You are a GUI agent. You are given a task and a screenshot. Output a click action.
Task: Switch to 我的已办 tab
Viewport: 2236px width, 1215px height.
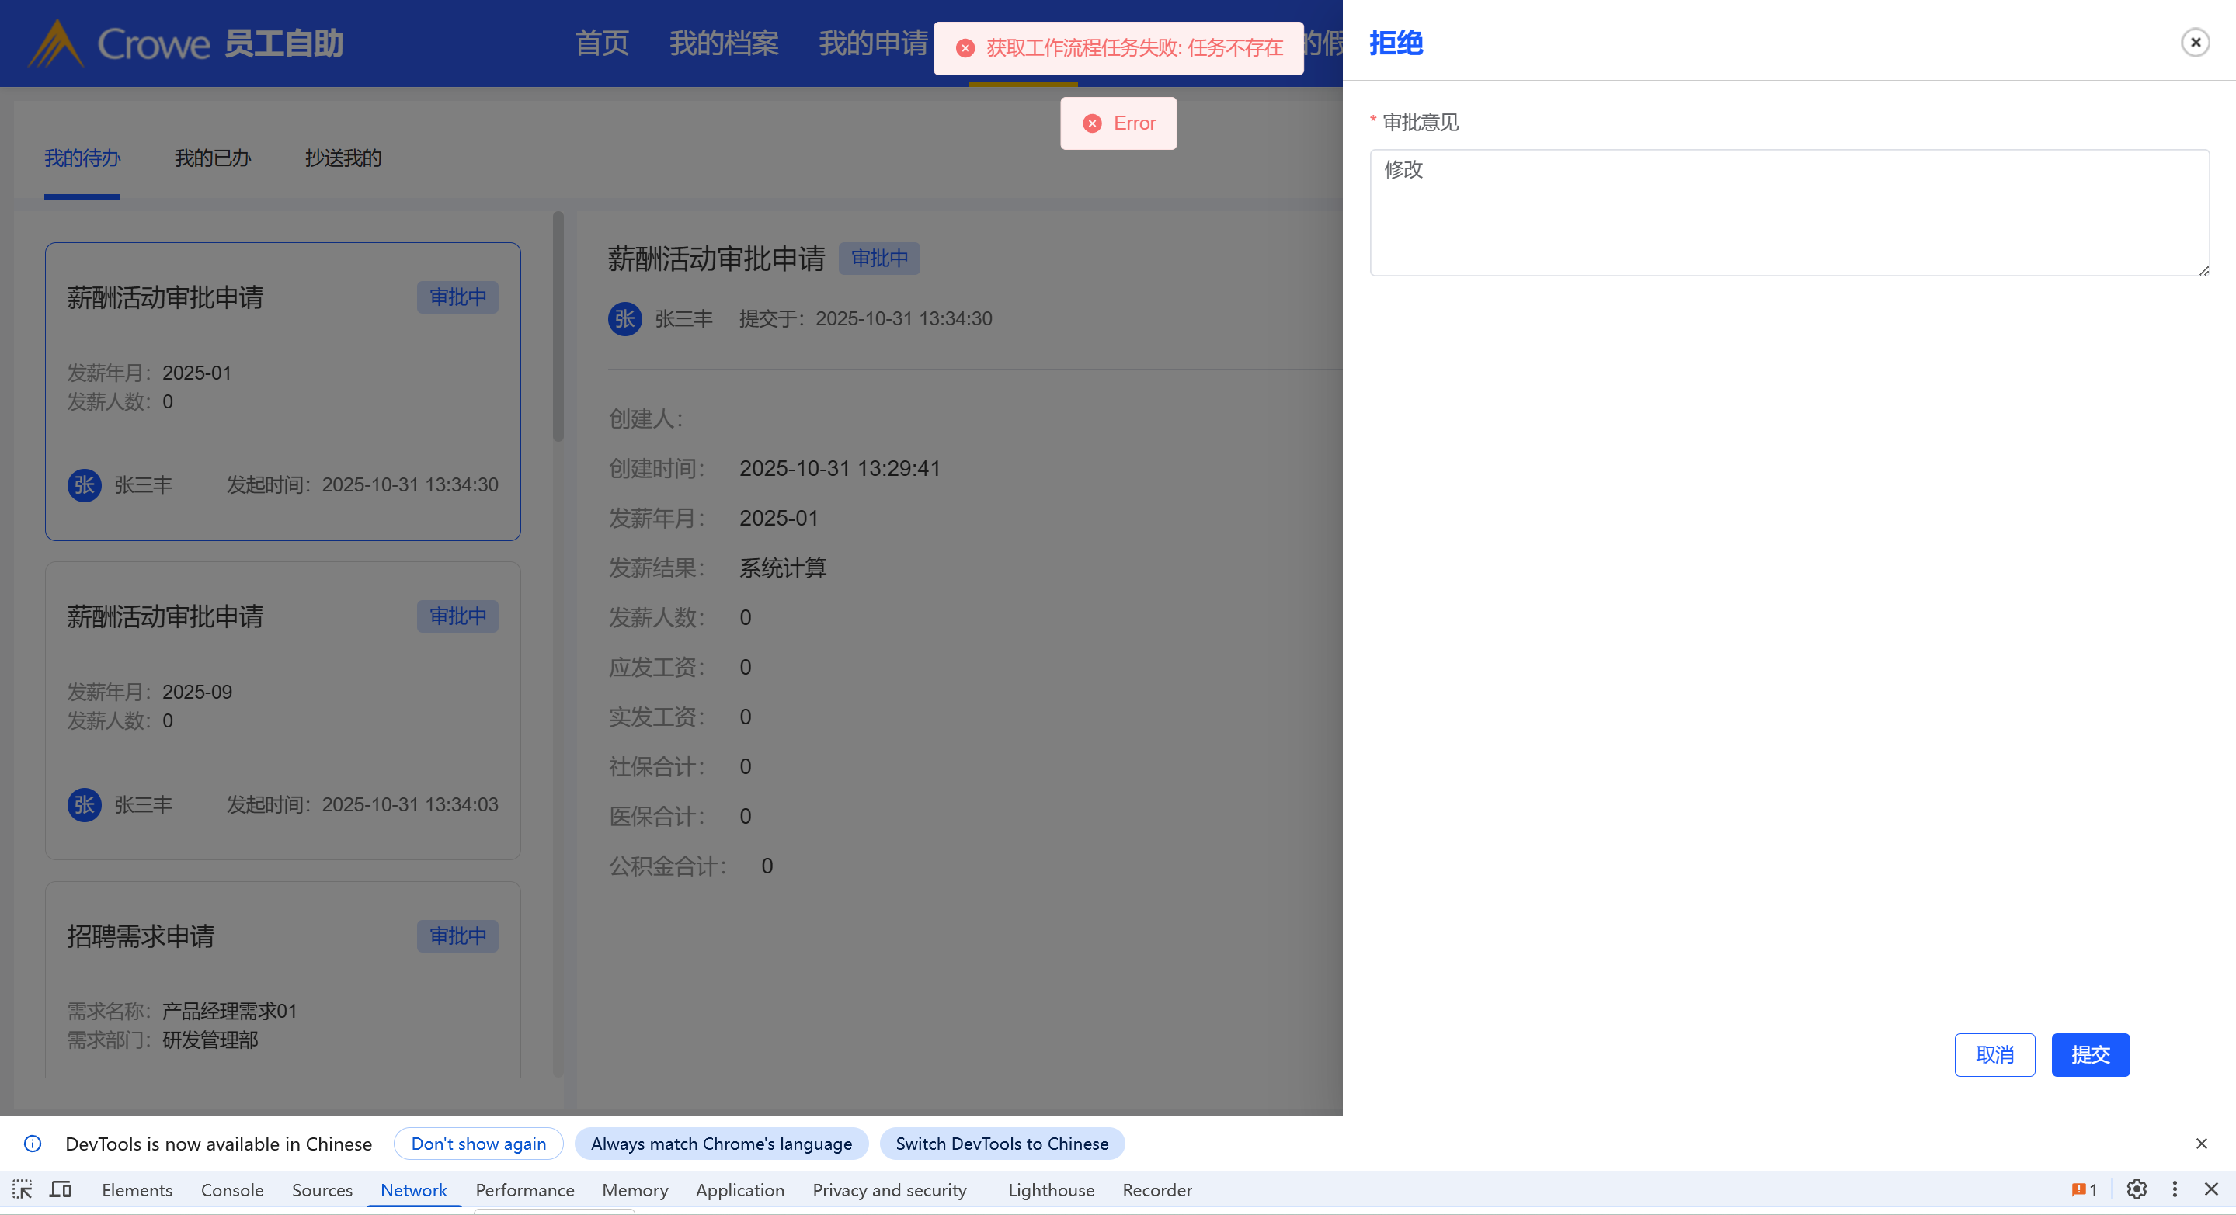213,158
